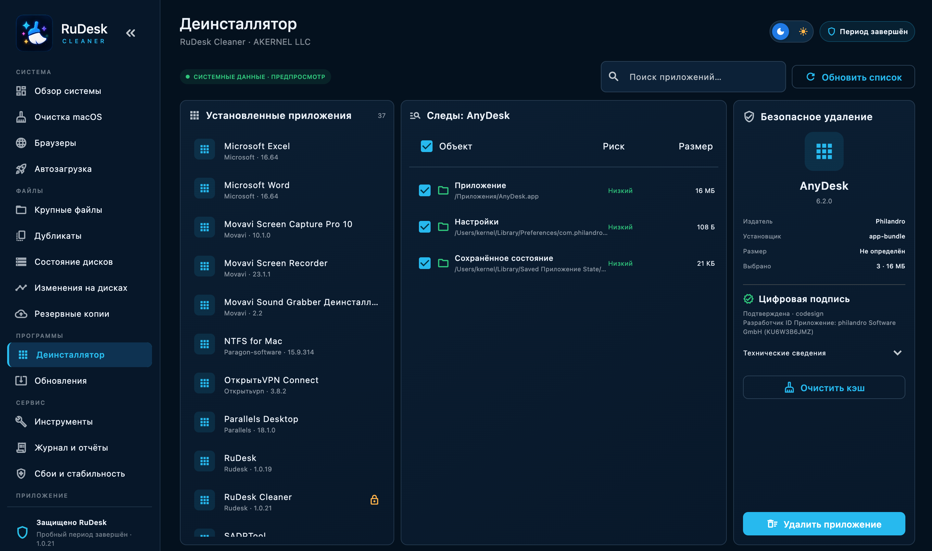The height and width of the screenshot is (551, 932).
Task: Click the magnifier icon in search box
Action: pyautogui.click(x=614, y=76)
